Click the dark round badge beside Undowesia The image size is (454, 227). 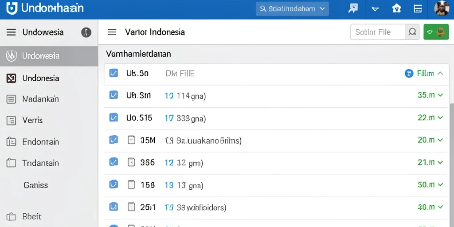point(86,32)
